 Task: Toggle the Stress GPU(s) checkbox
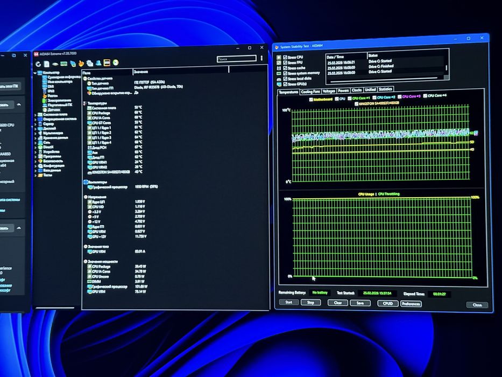[x=285, y=84]
